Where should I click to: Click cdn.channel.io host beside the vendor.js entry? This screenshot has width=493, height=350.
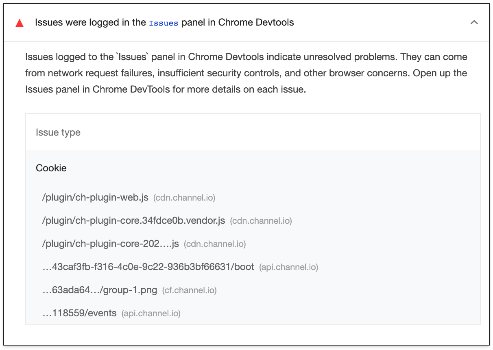coord(261,221)
